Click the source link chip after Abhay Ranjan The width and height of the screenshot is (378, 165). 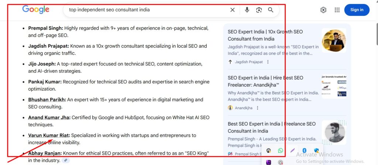66,161
